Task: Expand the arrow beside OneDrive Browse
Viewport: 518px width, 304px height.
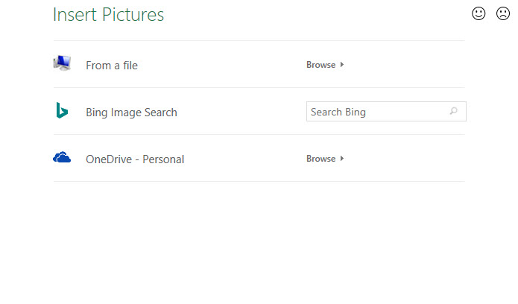Action: click(342, 159)
